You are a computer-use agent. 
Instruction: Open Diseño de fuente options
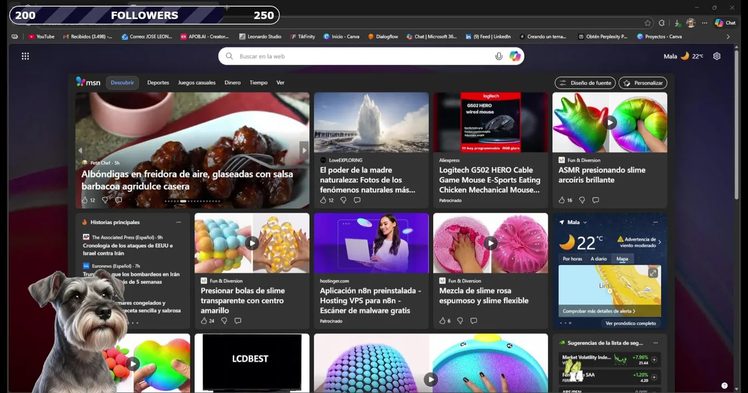pos(585,83)
